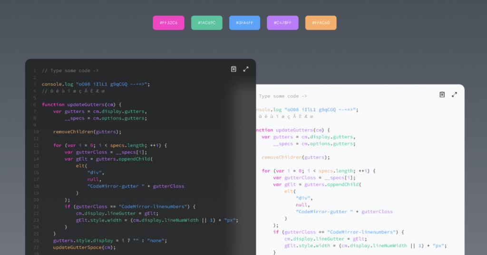Click line number 6 in the dark editor gutter
The height and width of the screenshot is (255, 487).
point(35,104)
